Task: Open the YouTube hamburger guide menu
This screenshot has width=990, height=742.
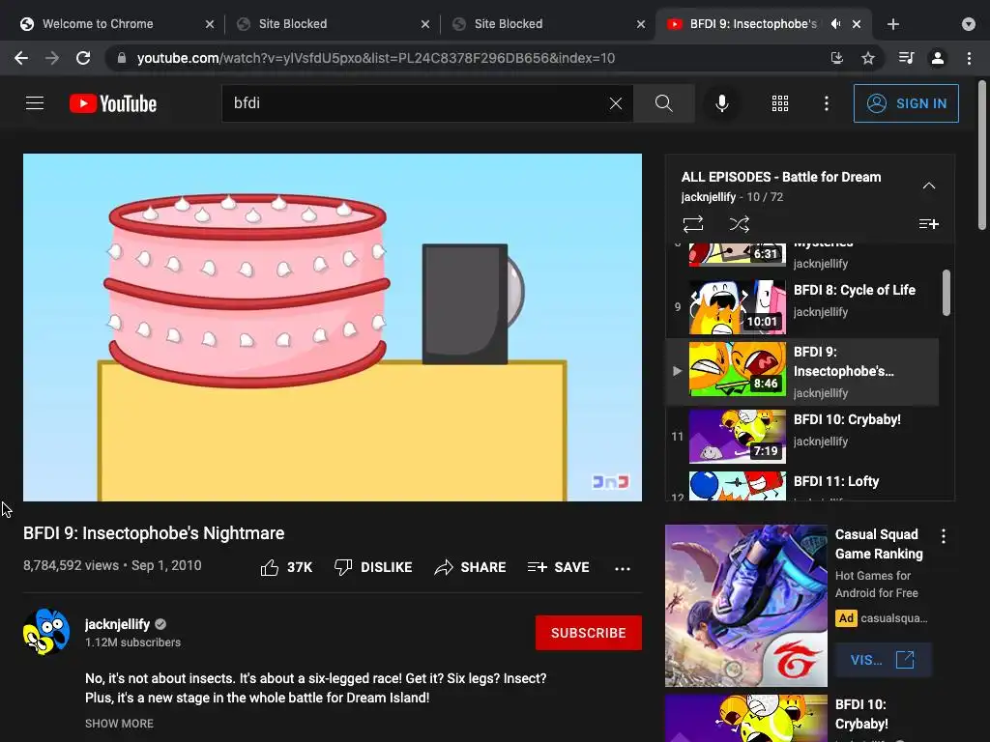Action: 35,102
